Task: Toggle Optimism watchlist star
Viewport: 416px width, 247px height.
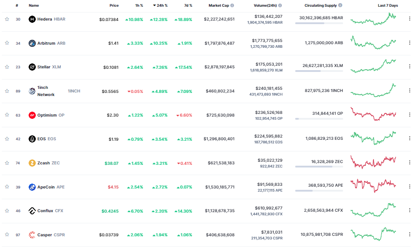Action: point(7,115)
